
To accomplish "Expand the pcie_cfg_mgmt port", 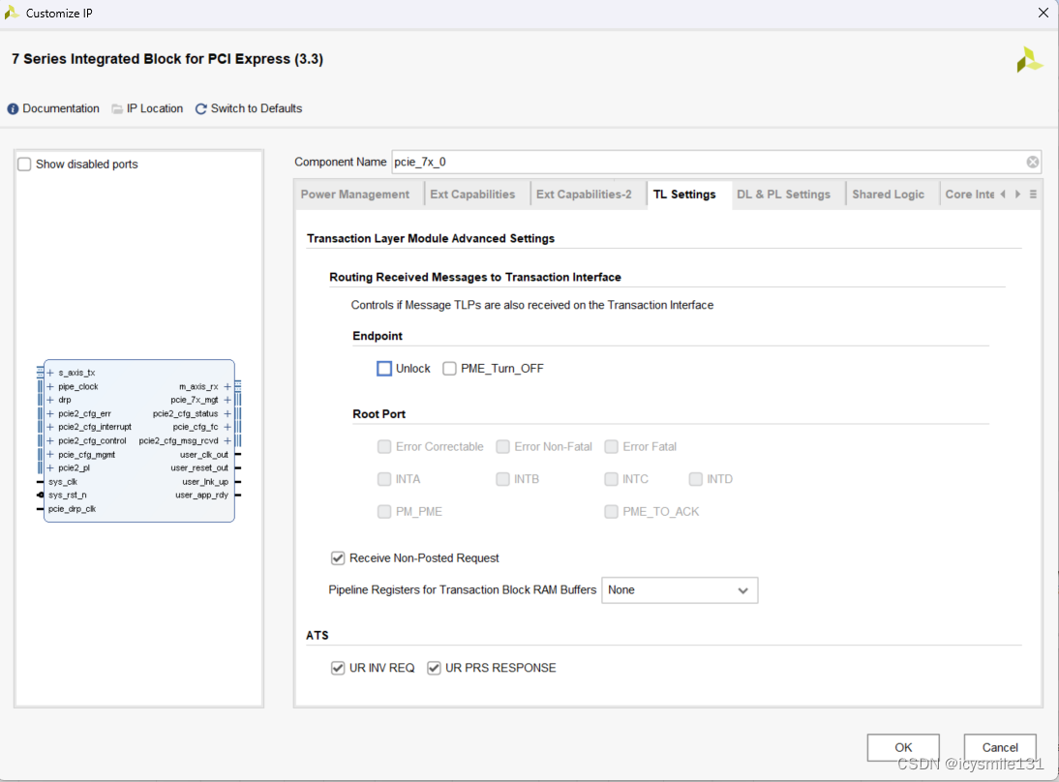I will pos(50,455).
